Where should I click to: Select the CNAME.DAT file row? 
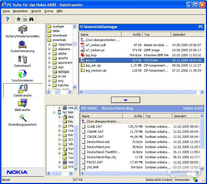pos(140,132)
